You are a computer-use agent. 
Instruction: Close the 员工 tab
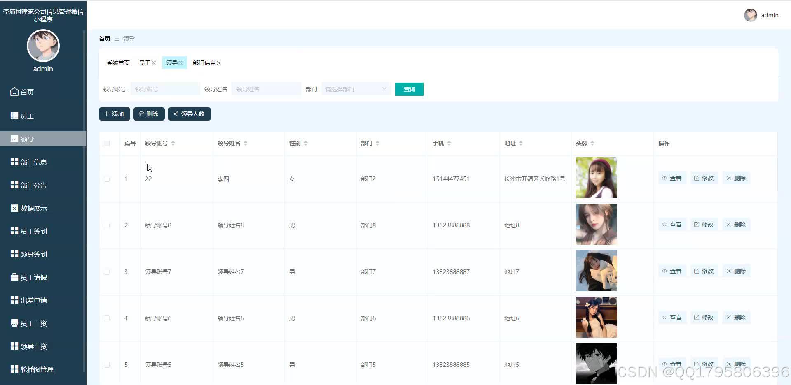tap(154, 63)
